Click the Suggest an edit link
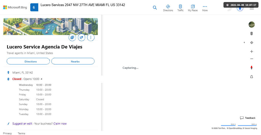This screenshot has height=135, width=261. 22,124
